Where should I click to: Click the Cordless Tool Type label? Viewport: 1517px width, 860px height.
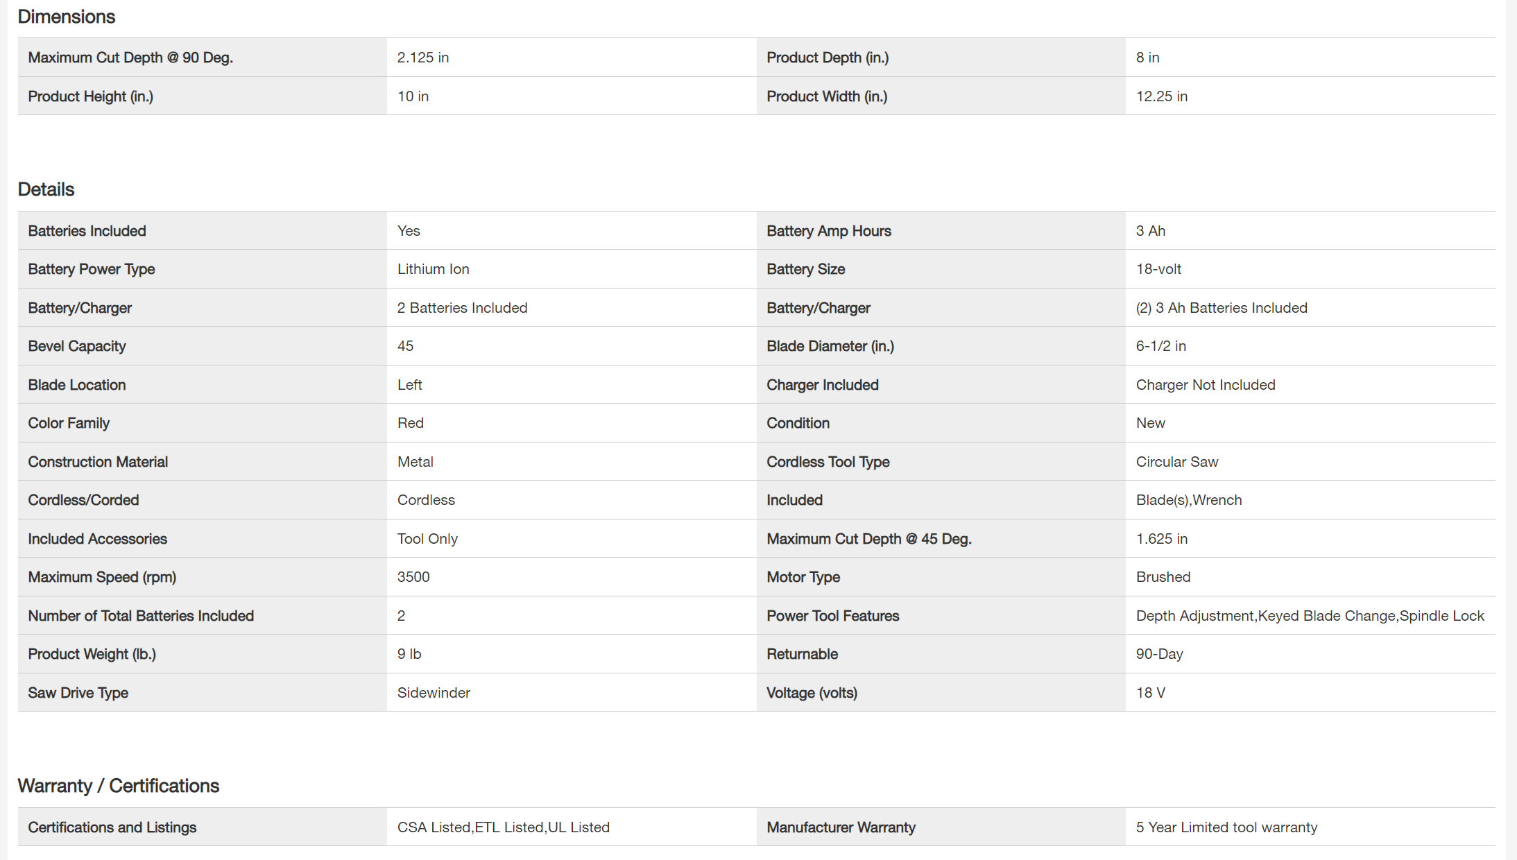(828, 462)
